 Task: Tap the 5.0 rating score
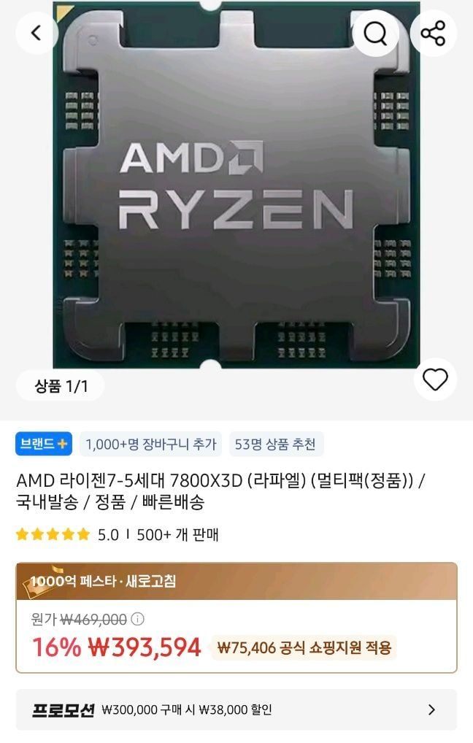click(x=108, y=534)
